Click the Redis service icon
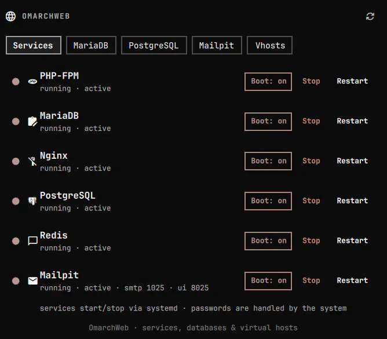Screen dimensions: 387x339 pyautogui.click(x=32, y=240)
